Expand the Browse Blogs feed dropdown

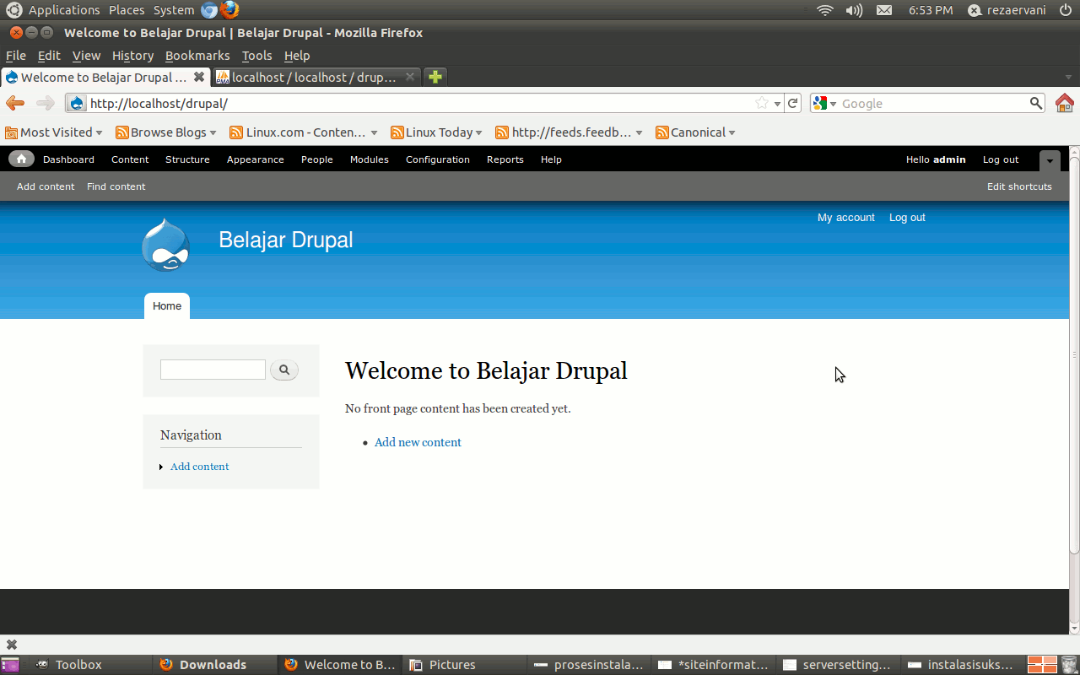pos(213,132)
